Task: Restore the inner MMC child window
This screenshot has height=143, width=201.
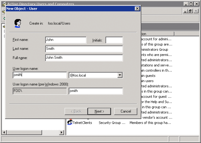Action: click(190, 11)
